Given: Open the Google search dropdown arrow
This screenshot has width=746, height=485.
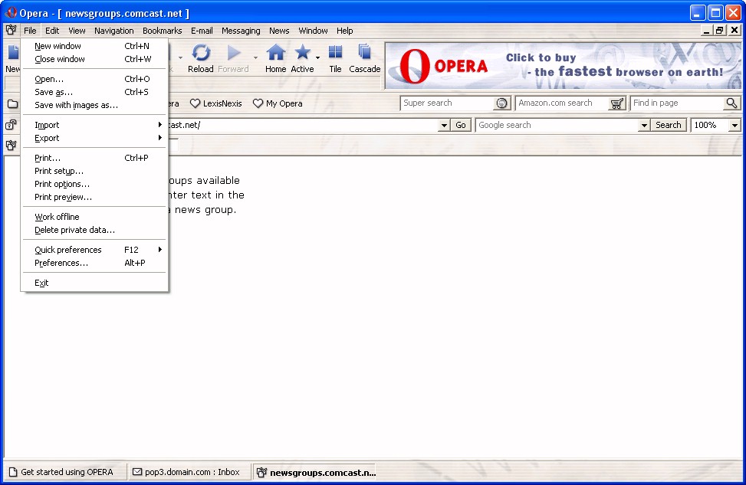Looking at the screenshot, I should click(x=644, y=126).
